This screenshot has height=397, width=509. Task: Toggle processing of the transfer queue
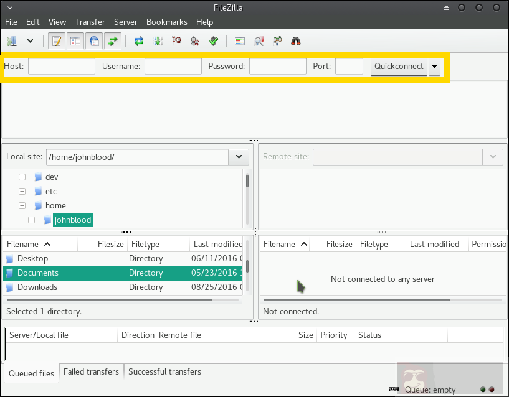[x=158, y=41]
